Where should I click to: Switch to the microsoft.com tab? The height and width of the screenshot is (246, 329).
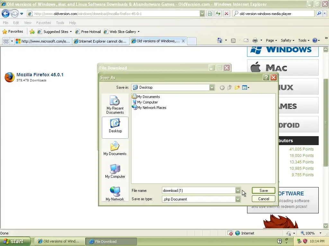tap(43, 41)
